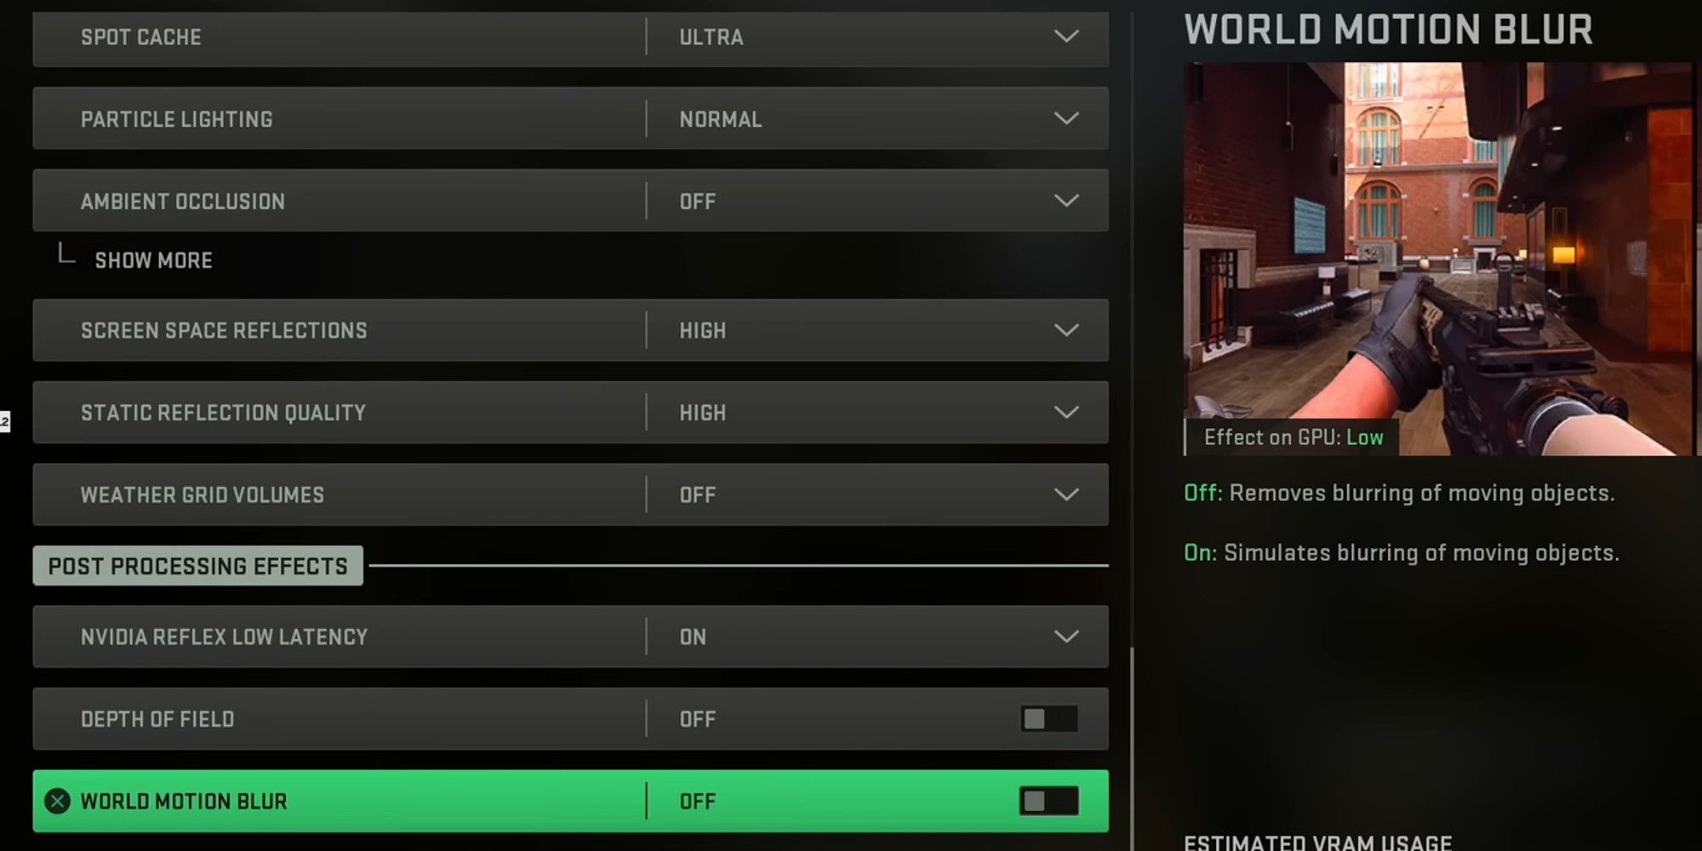Click the settings list scrollbar
The width and height of the screenshot is (1702, 851).
click(1132, 749)
